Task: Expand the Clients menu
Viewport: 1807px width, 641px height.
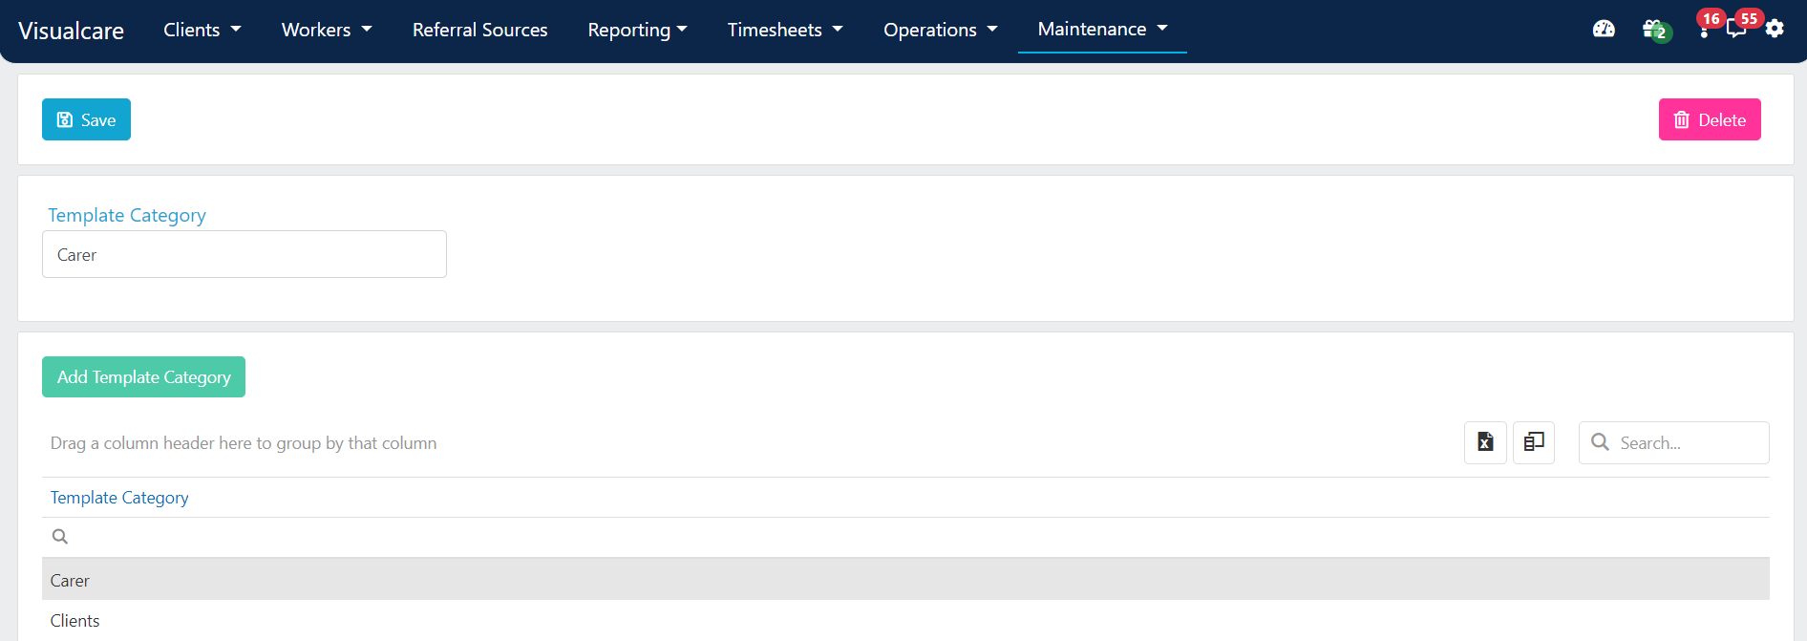Action: click(x=202, y=30)
